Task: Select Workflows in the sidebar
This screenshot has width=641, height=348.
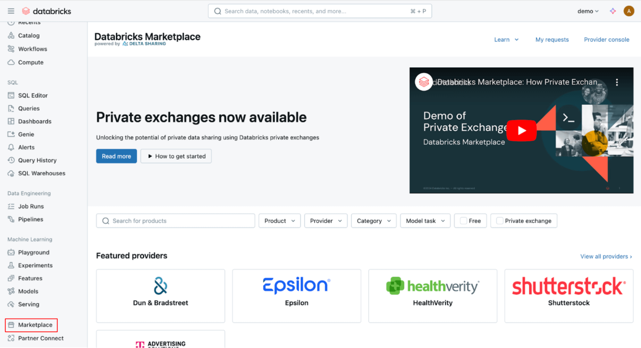Action: pyautogui.click(x=33, y=49)
